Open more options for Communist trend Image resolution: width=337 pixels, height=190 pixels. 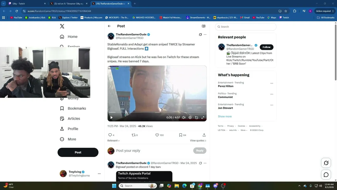(272, 94)
